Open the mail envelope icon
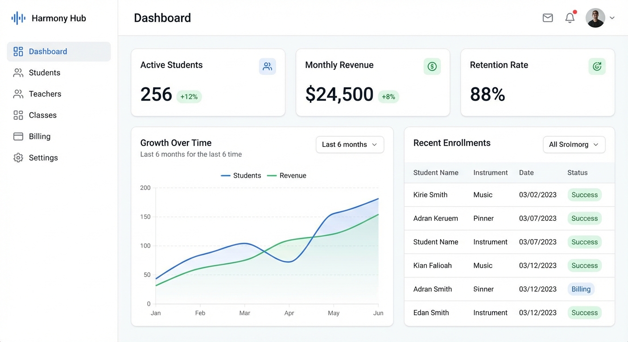The image size is (628, 342). click(x=548, y=18)
